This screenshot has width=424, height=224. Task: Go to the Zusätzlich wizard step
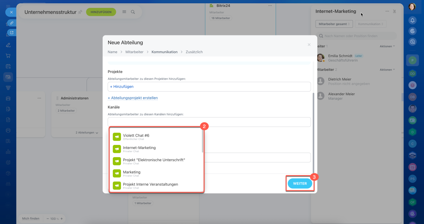click(x=194, y=52)
